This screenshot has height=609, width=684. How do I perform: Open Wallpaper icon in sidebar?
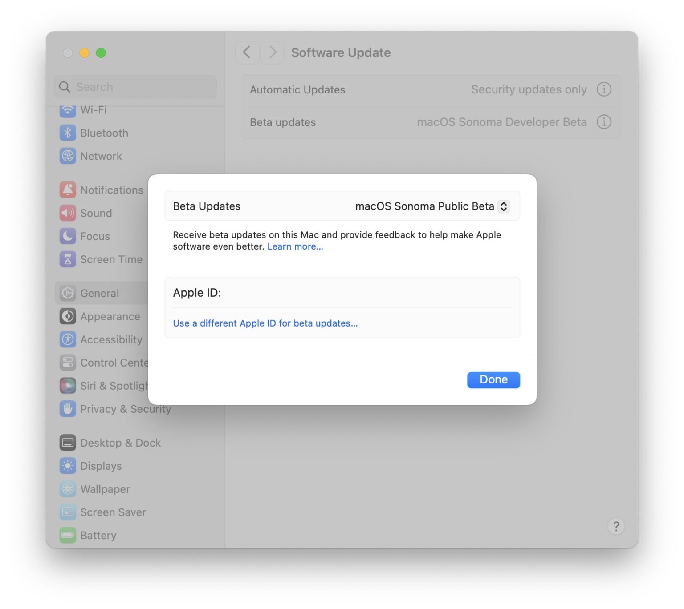pyautogui.click(x=68, y=489)
